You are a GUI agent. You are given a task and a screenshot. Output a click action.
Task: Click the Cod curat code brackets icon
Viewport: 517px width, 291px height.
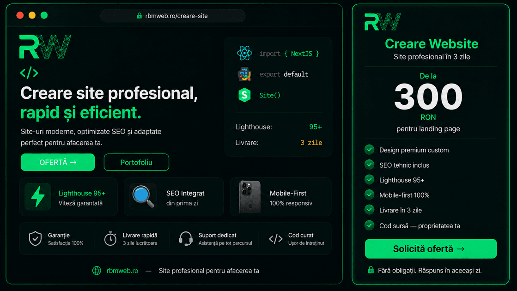(276, 239)
